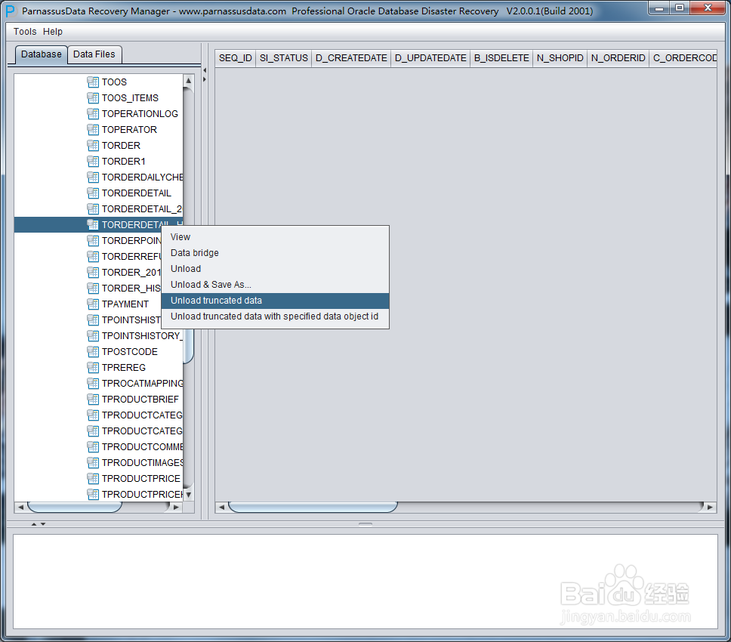Click the horizontal splitter's down arrow
731x642 pixels.
click(43, 524)
